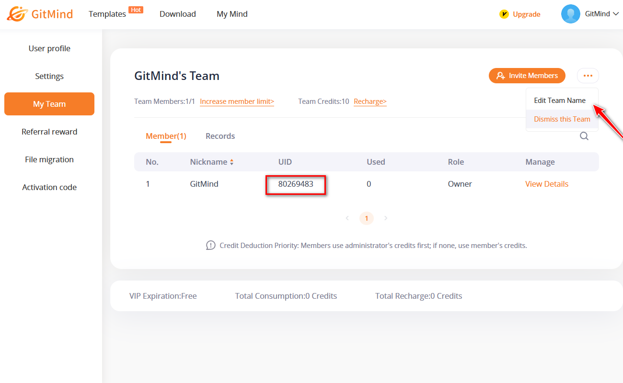Select My Team in sidebar
This screenshot has width=623, height=383.
click(x=49, y=104)
